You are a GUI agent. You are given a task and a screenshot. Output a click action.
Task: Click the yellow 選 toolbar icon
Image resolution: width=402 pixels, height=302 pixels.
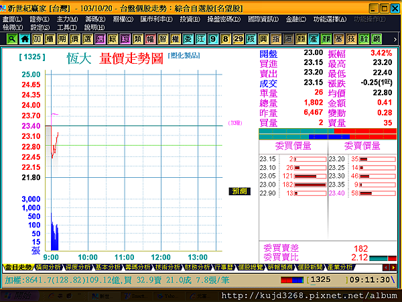coord(87,39)
